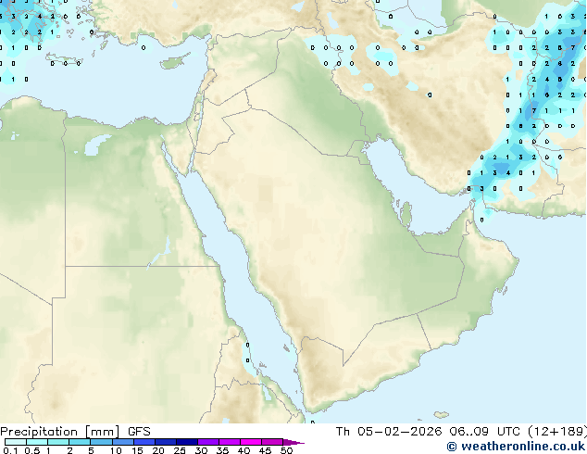
Task: Click the '10' legend scale label
Action: [116, 450]
